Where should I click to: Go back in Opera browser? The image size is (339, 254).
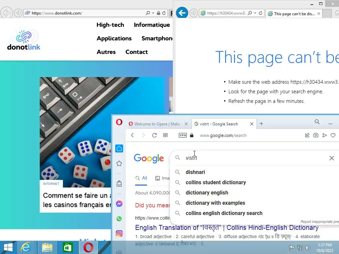[132, 135]
